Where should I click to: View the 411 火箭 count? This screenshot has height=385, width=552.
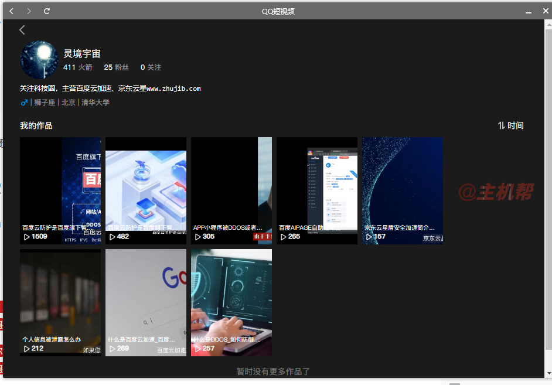(x=77, y=67)
